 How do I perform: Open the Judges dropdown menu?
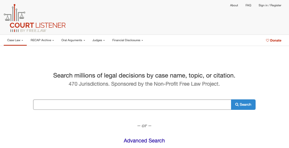[98, 40]
